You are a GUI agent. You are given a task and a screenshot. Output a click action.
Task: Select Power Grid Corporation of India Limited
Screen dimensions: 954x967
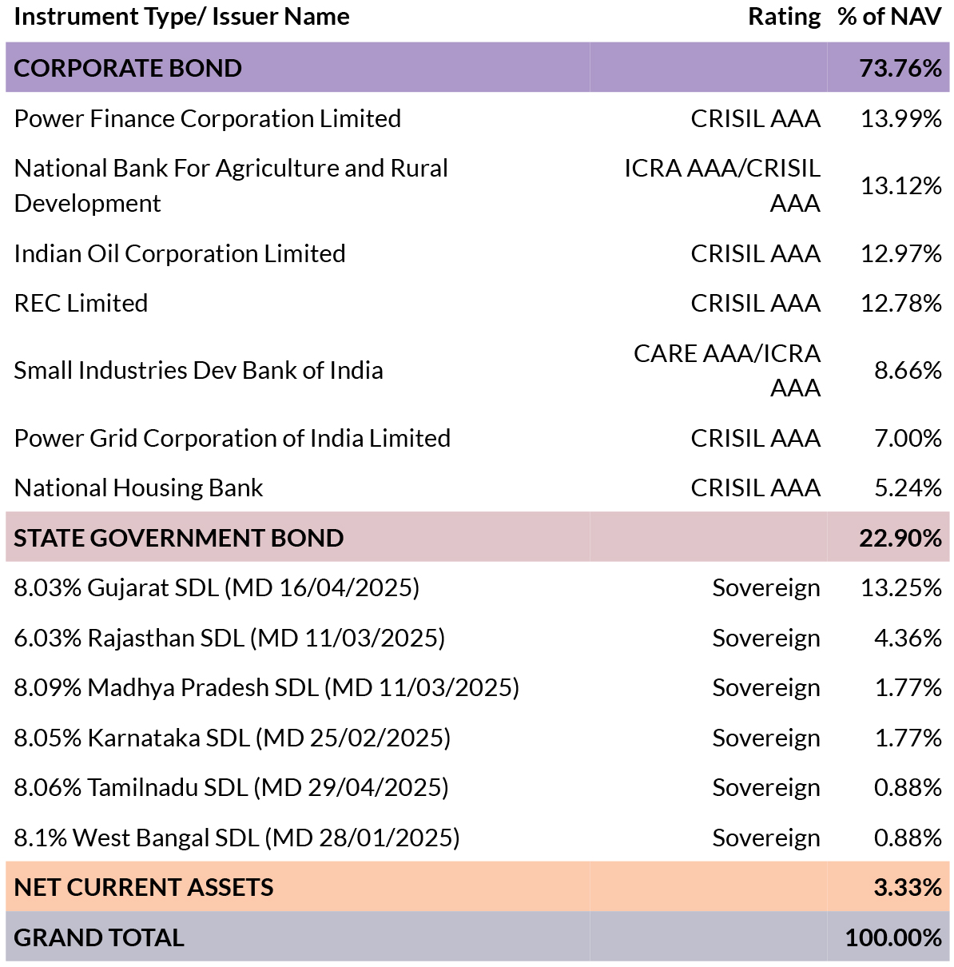point(233,438)
